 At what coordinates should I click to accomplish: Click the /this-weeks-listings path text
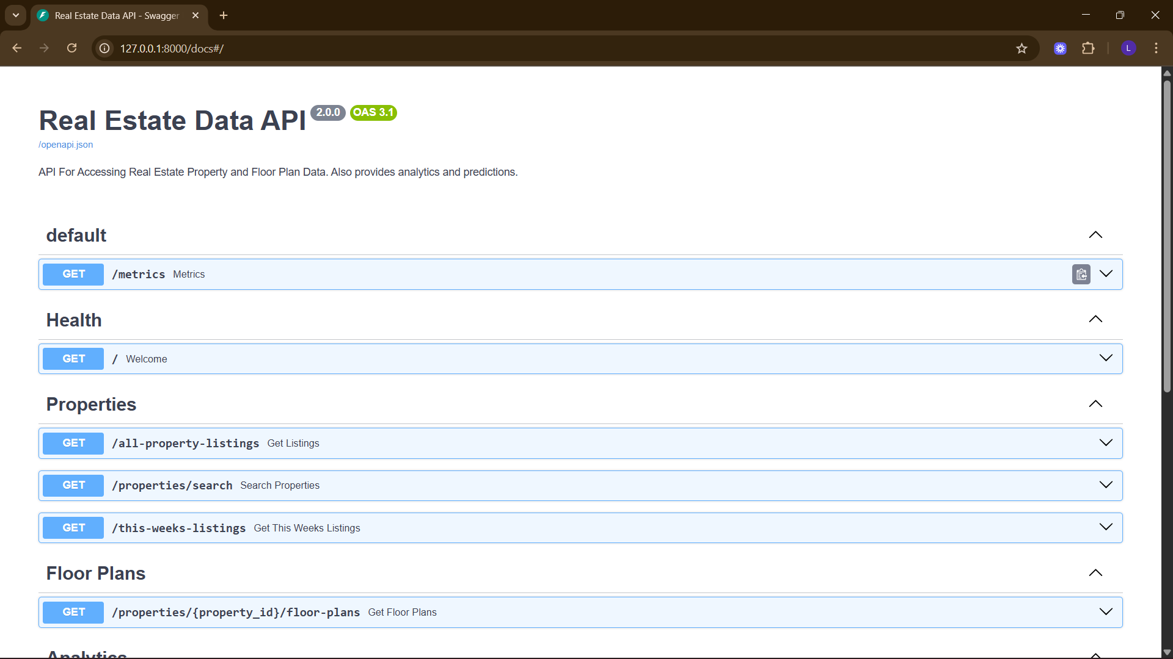coord(179,528)
